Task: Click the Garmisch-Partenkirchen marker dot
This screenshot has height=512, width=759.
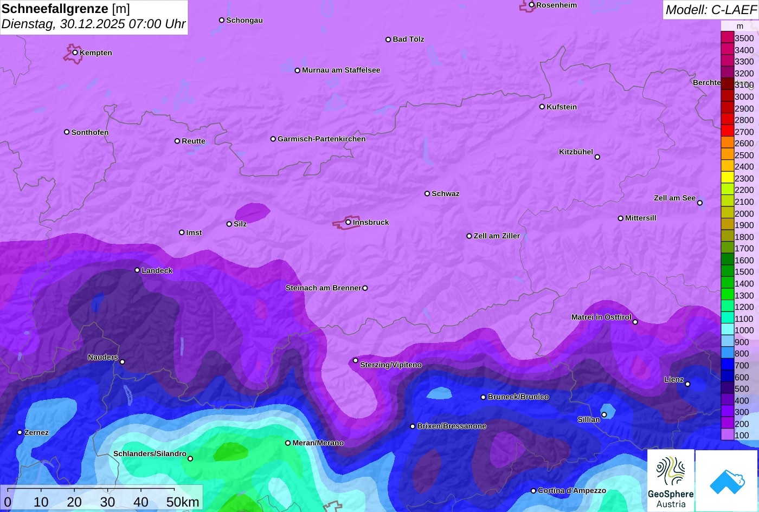Action: tap(273, 139)
